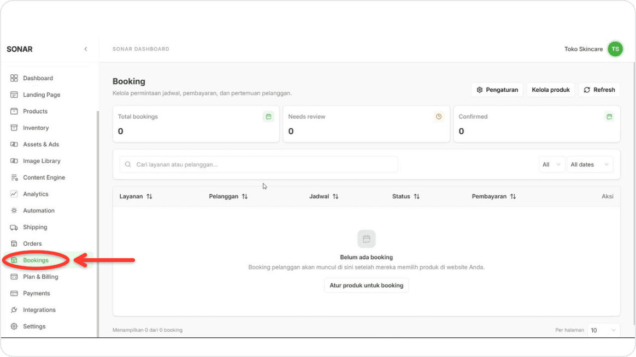
Task: Click the Needs review card
Action: click(x=366, y=124)
